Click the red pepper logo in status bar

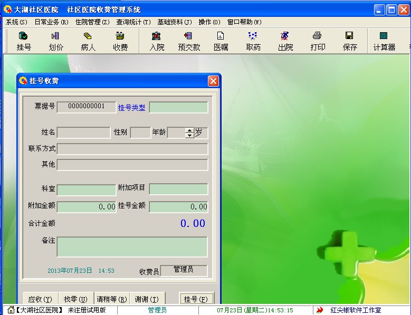320,310
